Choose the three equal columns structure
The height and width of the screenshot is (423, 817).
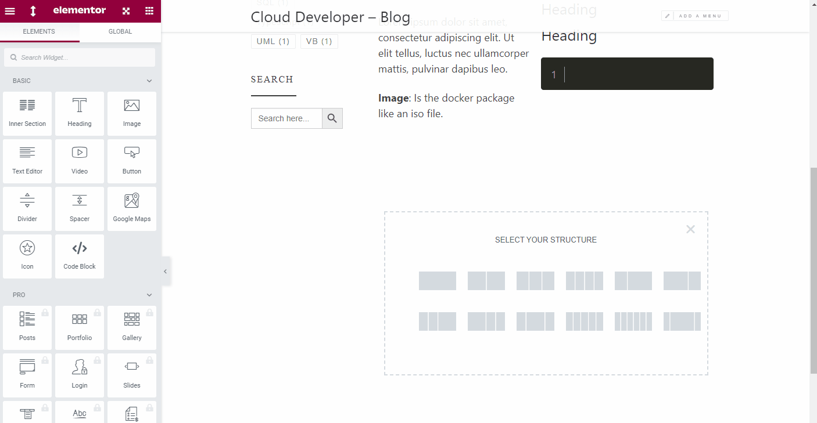(535, 281)
